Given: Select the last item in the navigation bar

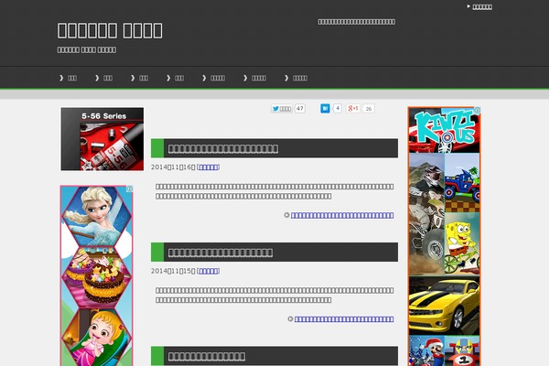Looking at the screenshot, I should 296,78.
